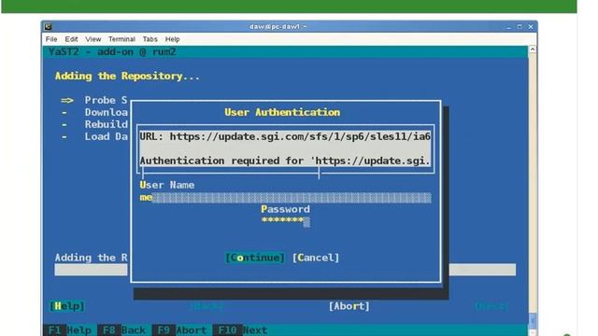Open the View menu
Screen dimensions: 598x336
pos(93,39)
